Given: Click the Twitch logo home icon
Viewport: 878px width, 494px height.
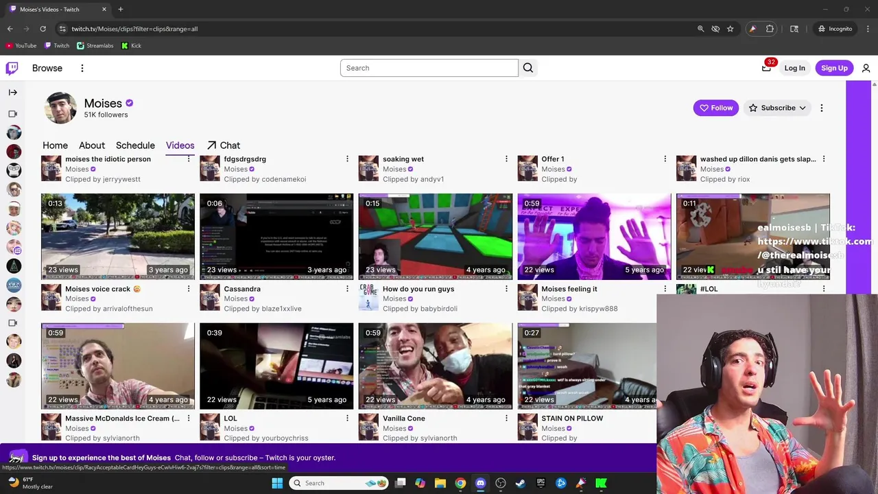Looking at the screenshot, I should [12, 68].
